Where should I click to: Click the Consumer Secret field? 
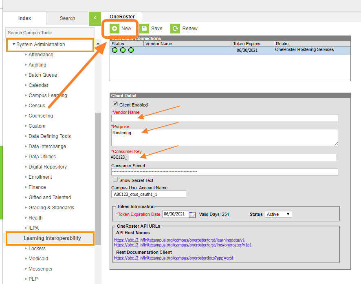[225, 172]
